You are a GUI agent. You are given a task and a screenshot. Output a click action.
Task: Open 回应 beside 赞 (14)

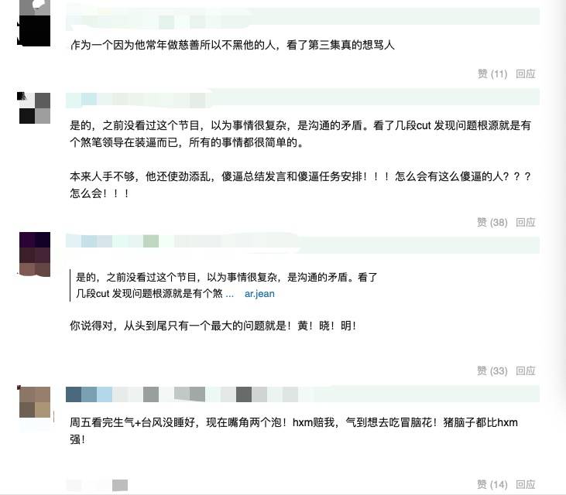coord(525,484)
